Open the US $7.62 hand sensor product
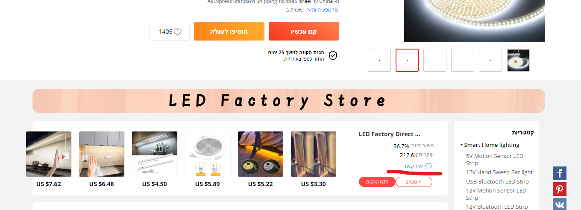Viewport: 581px width, 210px height. 49,160
